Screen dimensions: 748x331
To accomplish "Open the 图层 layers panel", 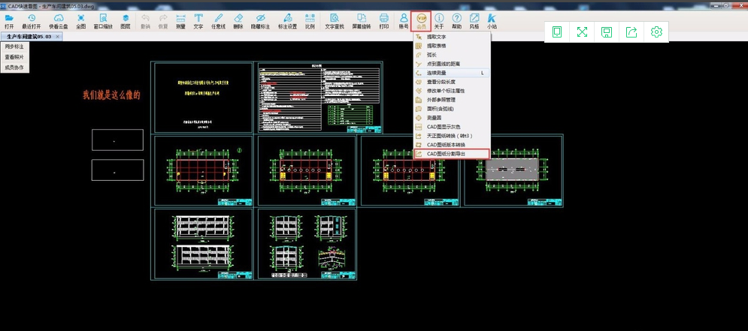I will [126, 20].
